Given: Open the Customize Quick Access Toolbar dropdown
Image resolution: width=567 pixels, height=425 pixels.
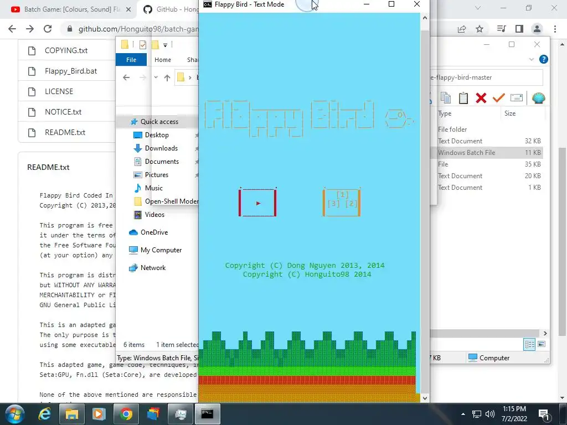Looking at the screenshot, I should tap(165, 45).
